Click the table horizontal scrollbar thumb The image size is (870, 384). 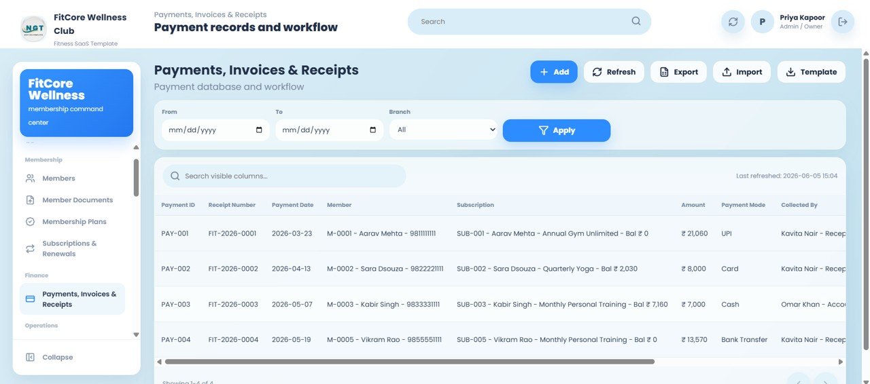(410, 362)
